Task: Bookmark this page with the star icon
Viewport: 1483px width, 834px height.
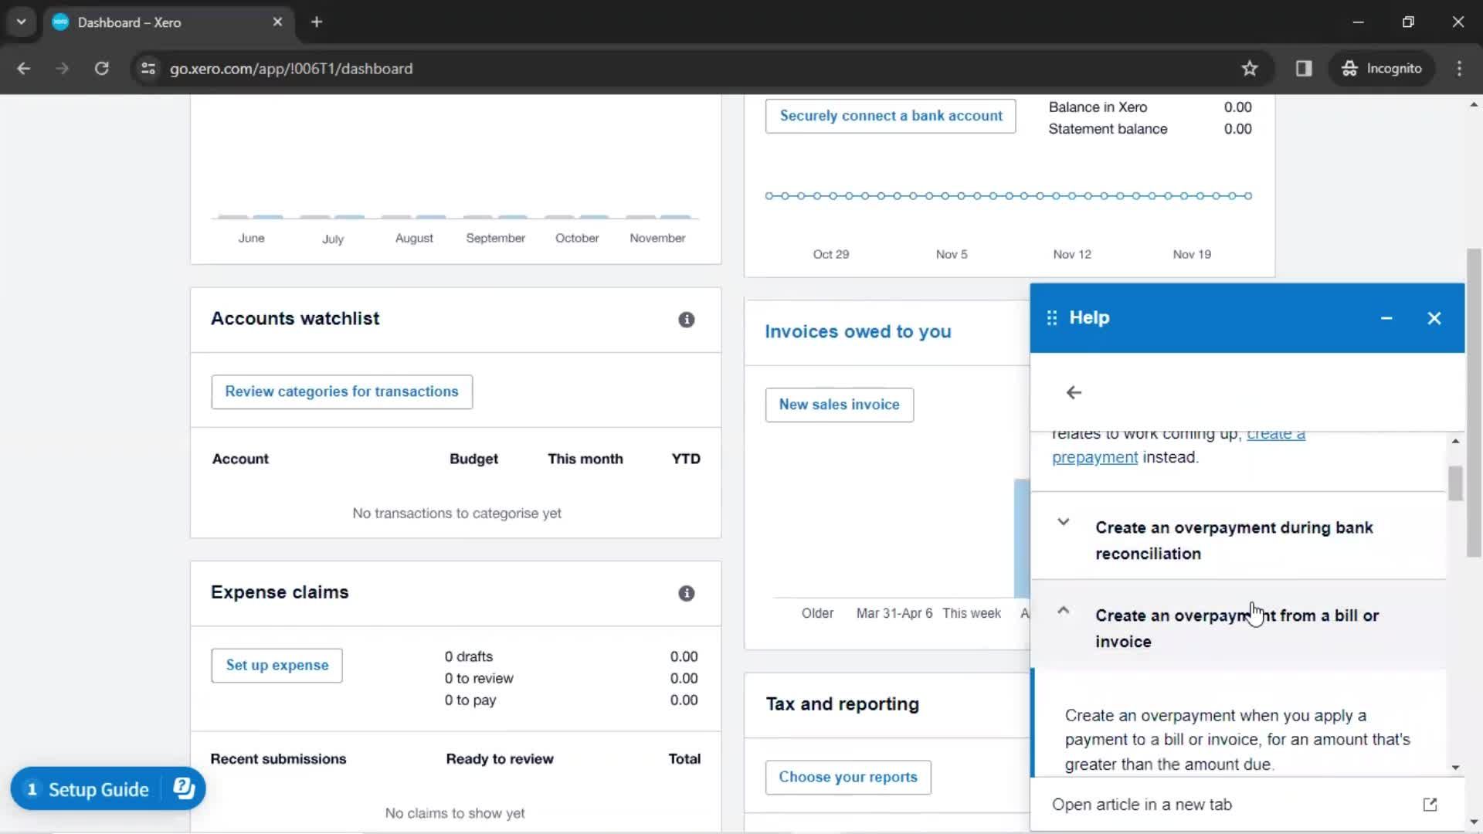Action: click(x=1250, y=69)
